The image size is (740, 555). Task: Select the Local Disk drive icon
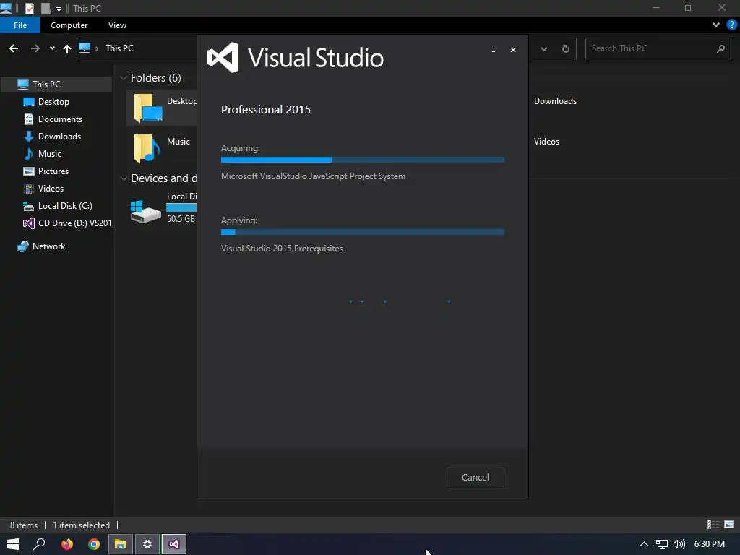pos(145,212)
